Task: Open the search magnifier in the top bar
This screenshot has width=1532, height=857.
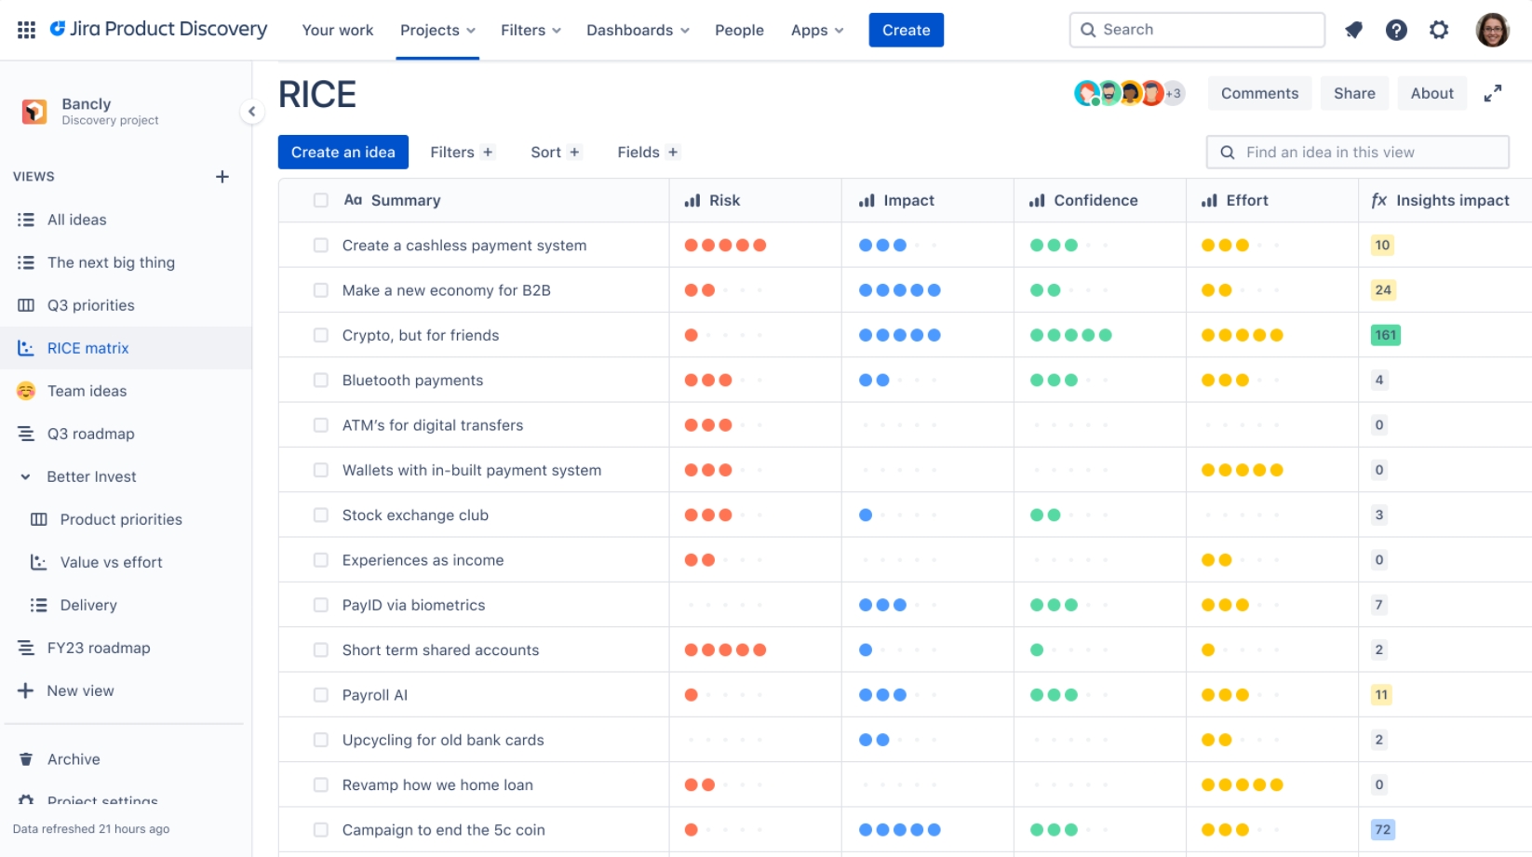Action: point(1087,29)
